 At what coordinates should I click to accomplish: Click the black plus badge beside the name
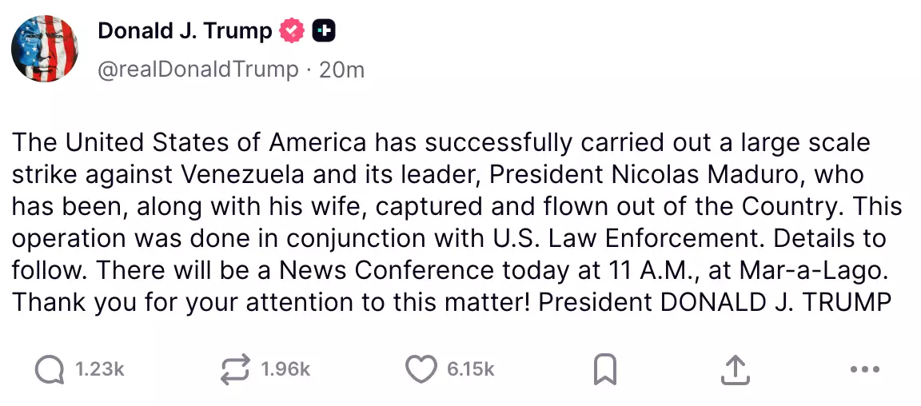324,31
